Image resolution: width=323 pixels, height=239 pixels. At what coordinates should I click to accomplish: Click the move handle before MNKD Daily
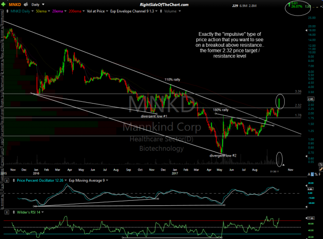pos(8,11)
